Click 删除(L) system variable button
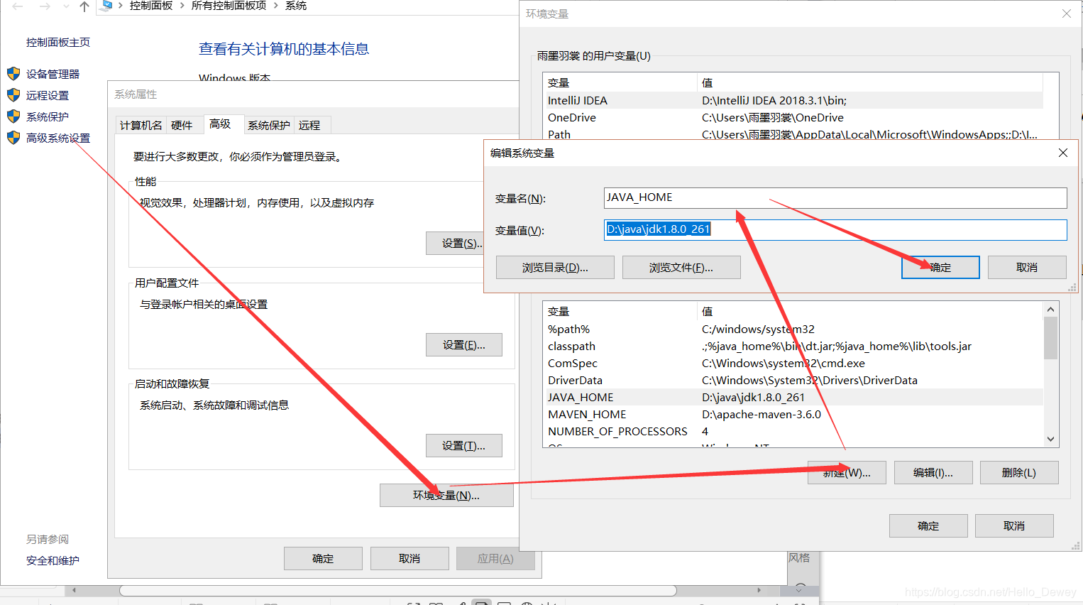 coord(1019,472)
